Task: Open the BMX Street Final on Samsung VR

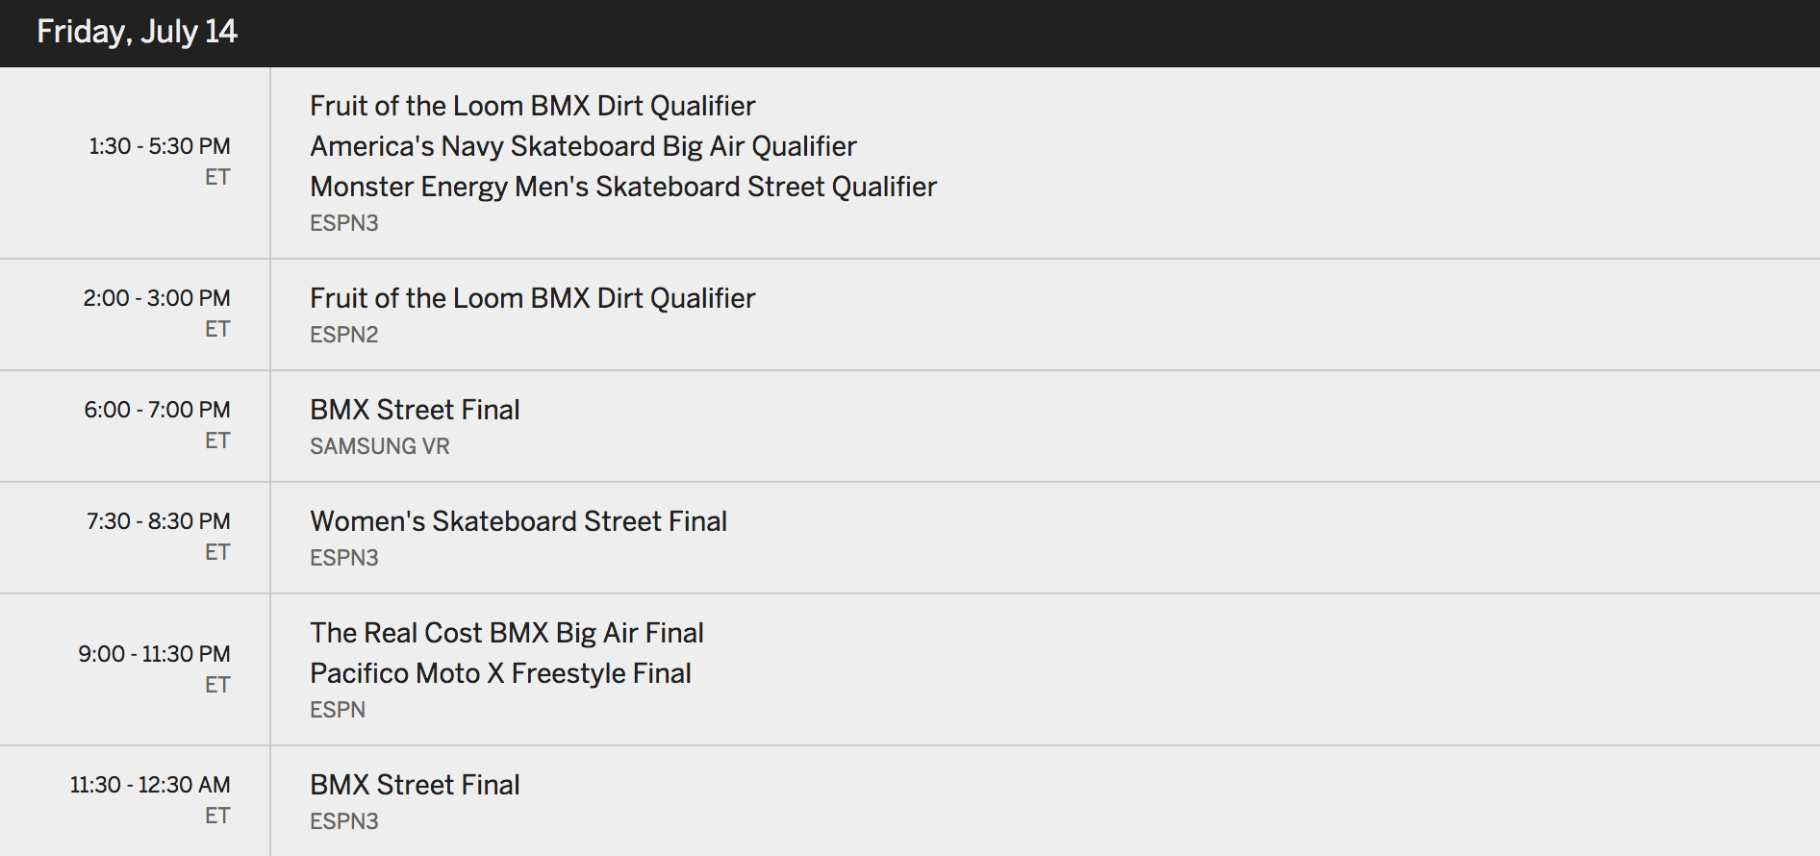Action: coord(415,410)
